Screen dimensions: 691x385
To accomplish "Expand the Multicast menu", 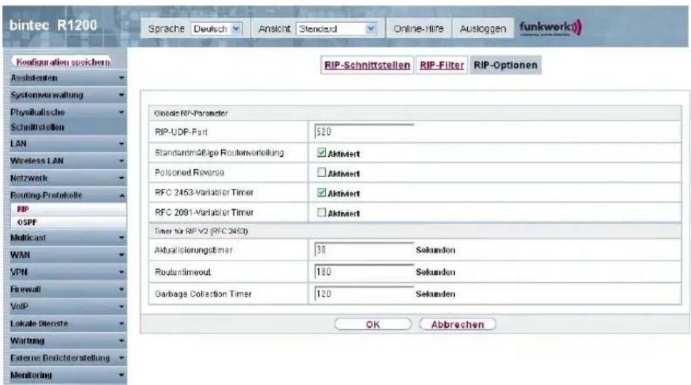I will (65, 238).
